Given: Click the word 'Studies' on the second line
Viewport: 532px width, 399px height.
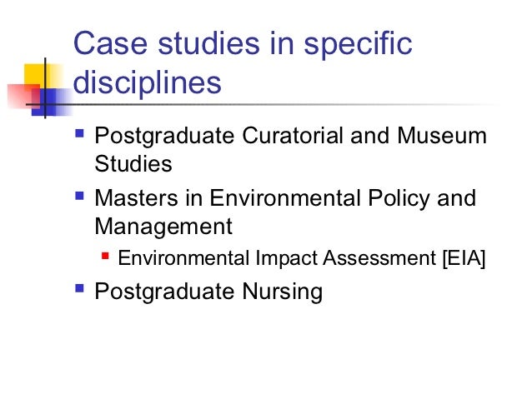Looking at the screenshot, I should [x=133, y=164].
